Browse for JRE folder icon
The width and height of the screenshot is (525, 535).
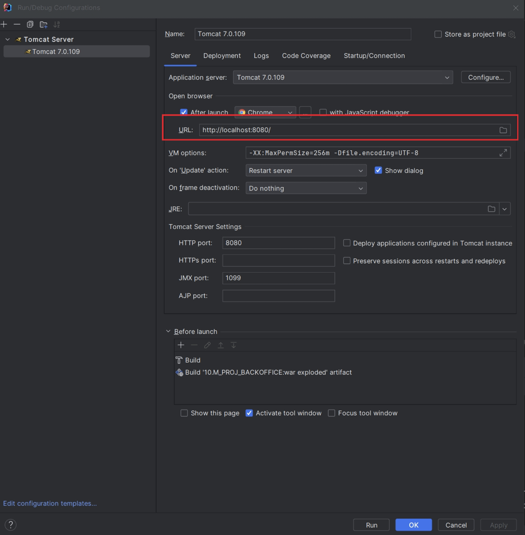coord(492,209)
